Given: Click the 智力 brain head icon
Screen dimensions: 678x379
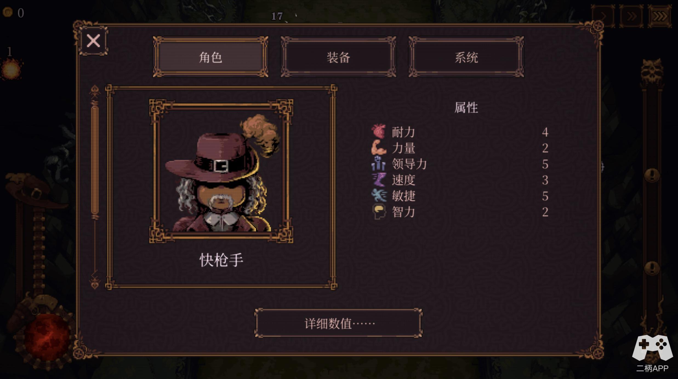Looking at the screenshot, I should pos(379,212).
